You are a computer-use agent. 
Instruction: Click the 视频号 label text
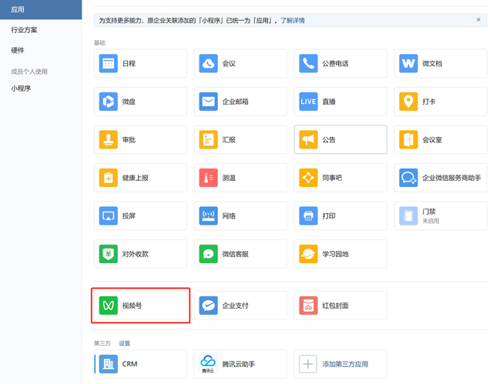pos(132,306)
